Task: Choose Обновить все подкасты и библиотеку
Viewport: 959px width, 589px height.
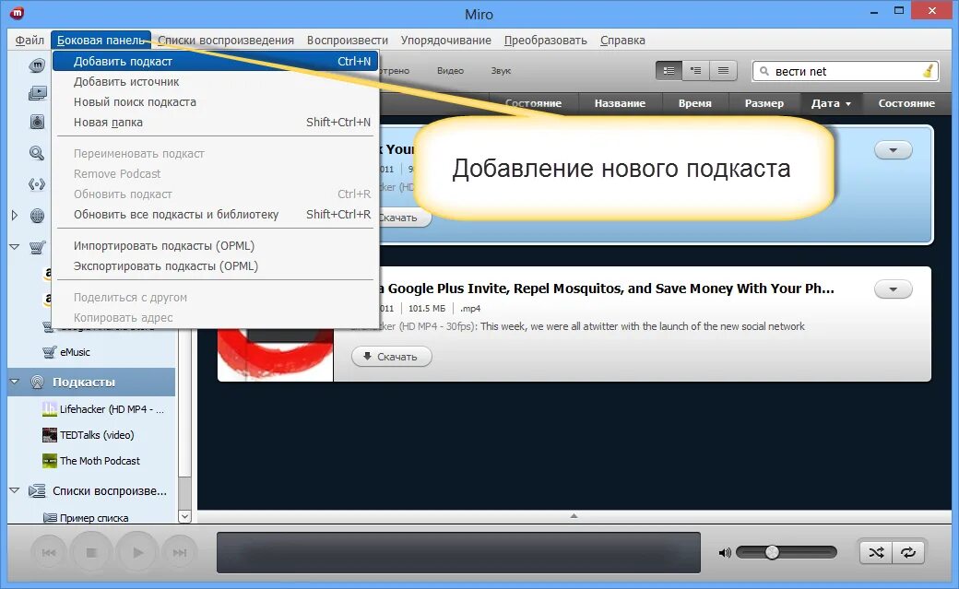Action: (215, 214)
